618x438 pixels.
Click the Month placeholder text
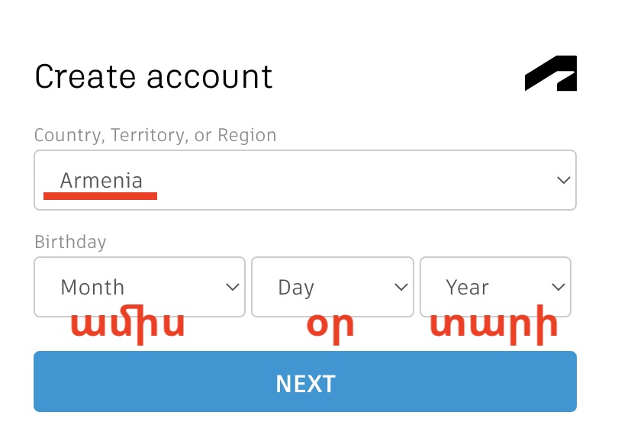[x=92, y=288]
